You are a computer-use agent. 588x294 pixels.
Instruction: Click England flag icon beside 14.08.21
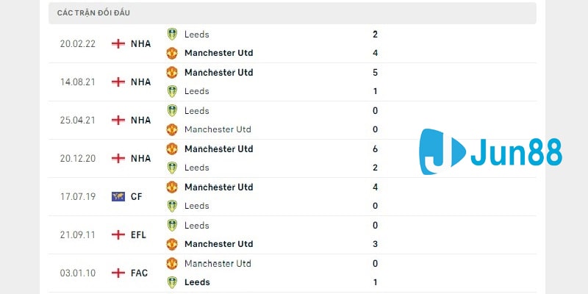[x=118, y=82]
